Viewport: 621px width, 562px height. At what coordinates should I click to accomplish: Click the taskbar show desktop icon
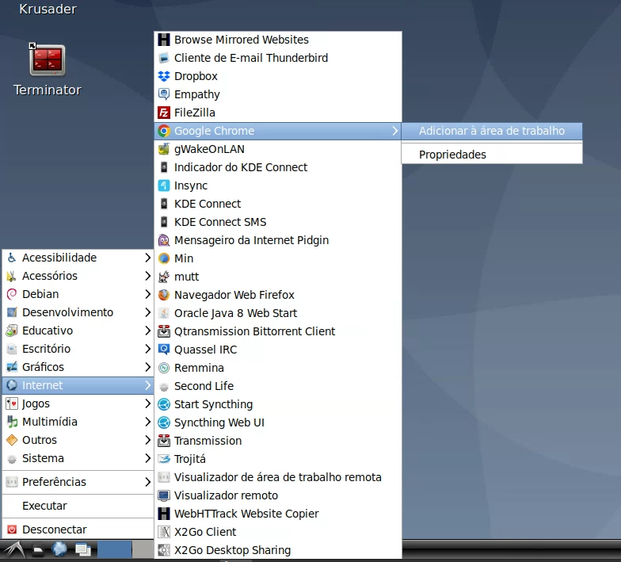click(x=83, y=550)
